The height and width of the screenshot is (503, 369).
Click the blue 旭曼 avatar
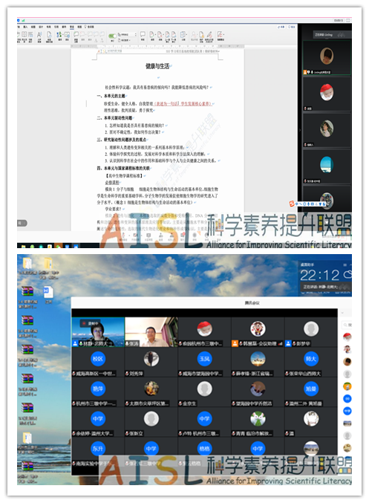310,389
